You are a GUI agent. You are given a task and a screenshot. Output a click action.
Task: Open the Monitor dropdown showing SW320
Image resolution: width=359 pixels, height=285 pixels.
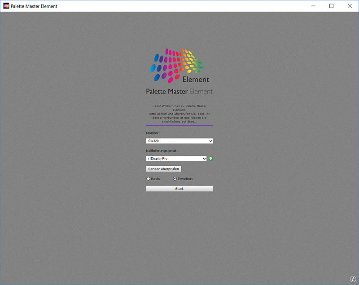179,141
